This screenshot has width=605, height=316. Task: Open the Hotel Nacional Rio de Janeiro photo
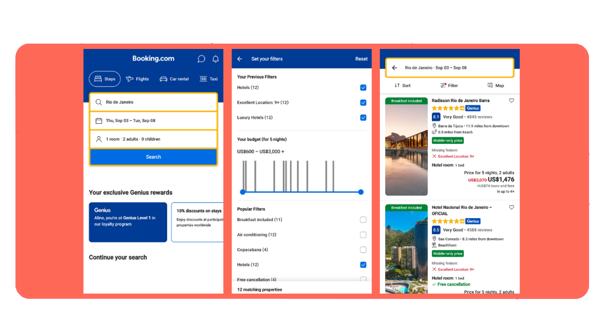point(406,249)
